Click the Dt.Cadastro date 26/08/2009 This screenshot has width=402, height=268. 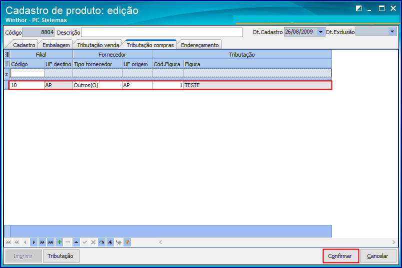[300, 32]
